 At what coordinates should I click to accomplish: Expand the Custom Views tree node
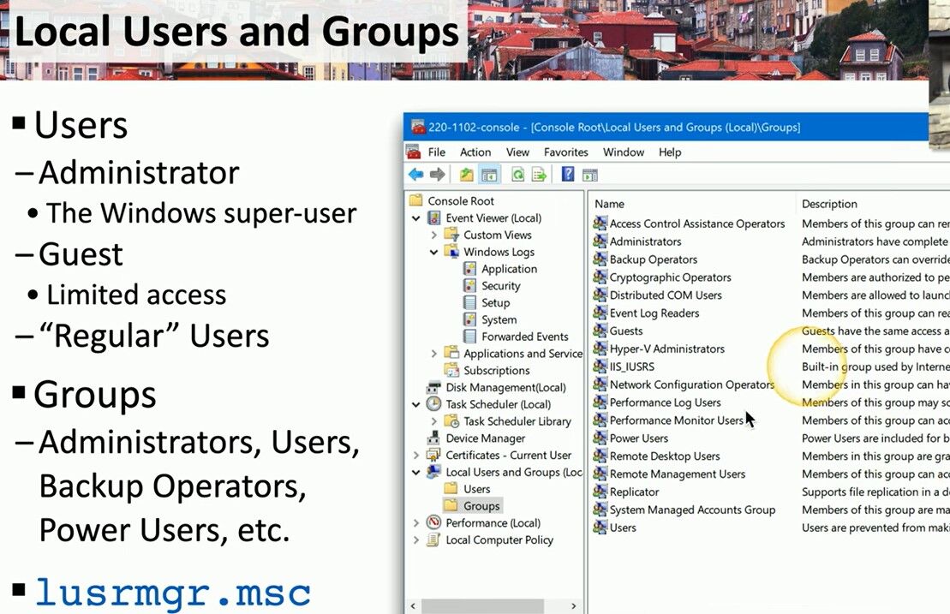(434, 235)
